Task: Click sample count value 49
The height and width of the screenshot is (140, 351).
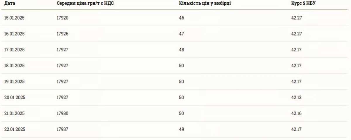Action: [x=182, y=129]
